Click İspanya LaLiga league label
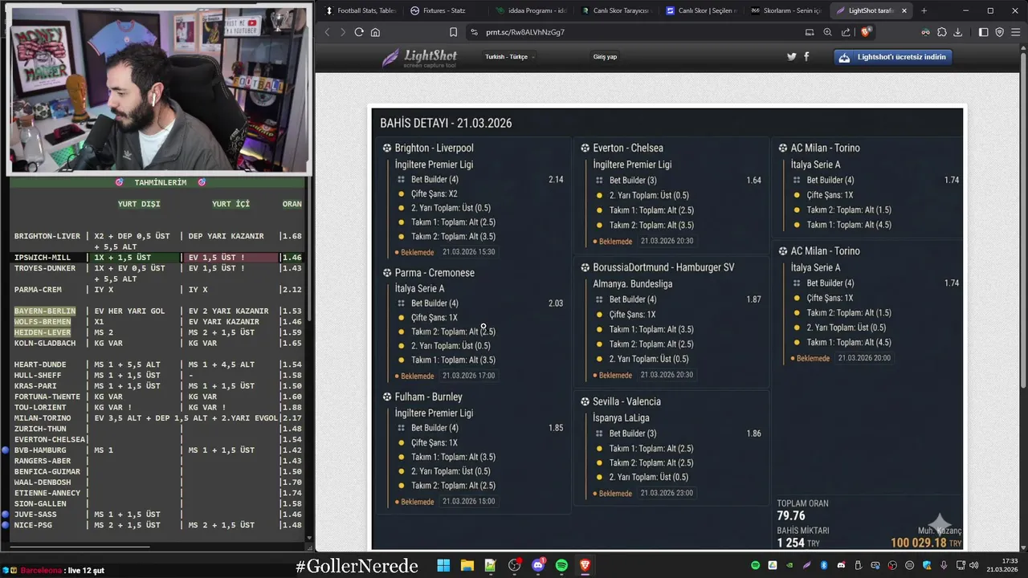The image size is (1028, 578). click(x=621, y=418)
